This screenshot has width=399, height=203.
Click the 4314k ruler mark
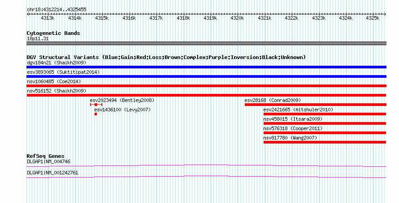75,18
